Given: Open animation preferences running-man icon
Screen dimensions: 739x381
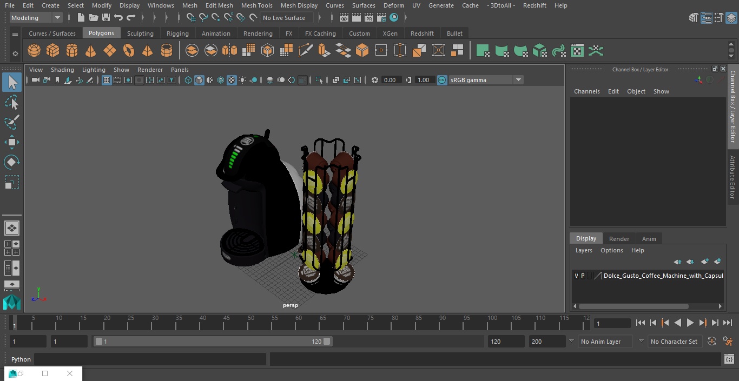Looking at the screenshot, I should coord(728,342).
